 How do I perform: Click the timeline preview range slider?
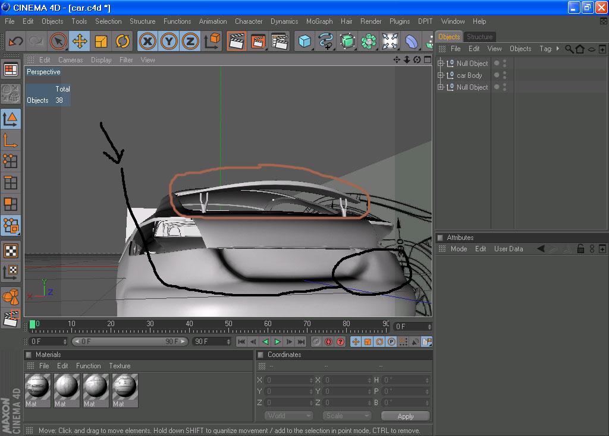tap(130, 342)
